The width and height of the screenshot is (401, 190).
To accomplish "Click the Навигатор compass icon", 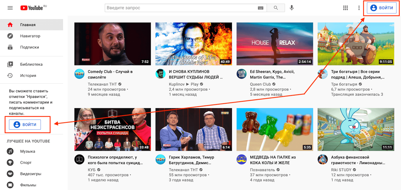I will pyautogui.click(x=10, y=36).
